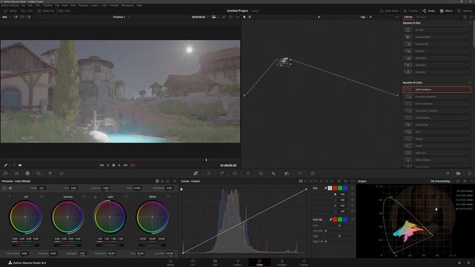The image size is (475, 267).
Task: Open the Qualifier eyedropper palette
Action: click(x=222, y=174)
